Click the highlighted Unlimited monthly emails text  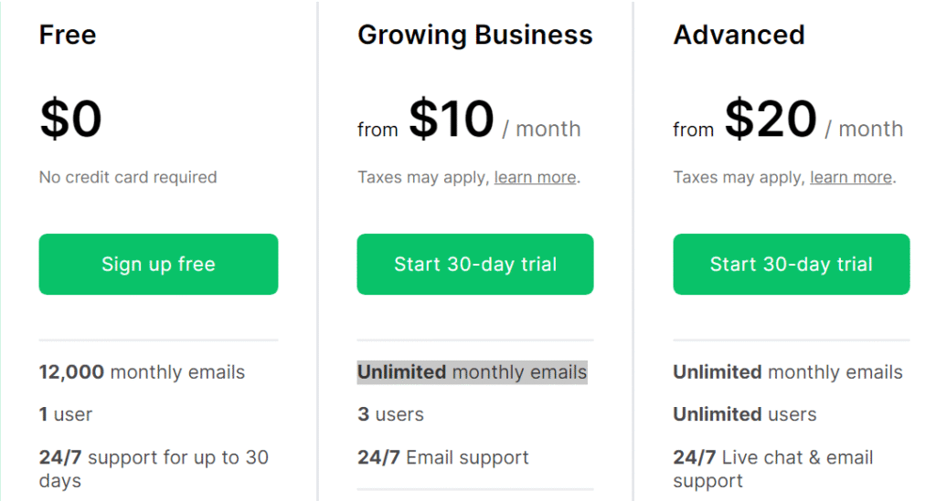point(472,372)
